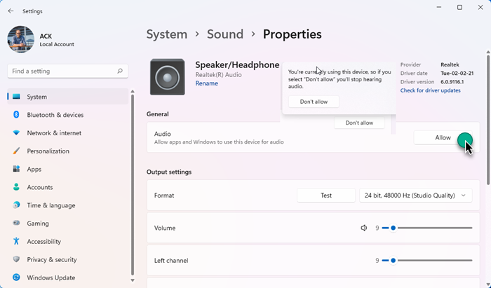Viewport: 491px width, 288px height.
Task: Open Bluetooth & devices settings
Action: (x=55, y=115)
